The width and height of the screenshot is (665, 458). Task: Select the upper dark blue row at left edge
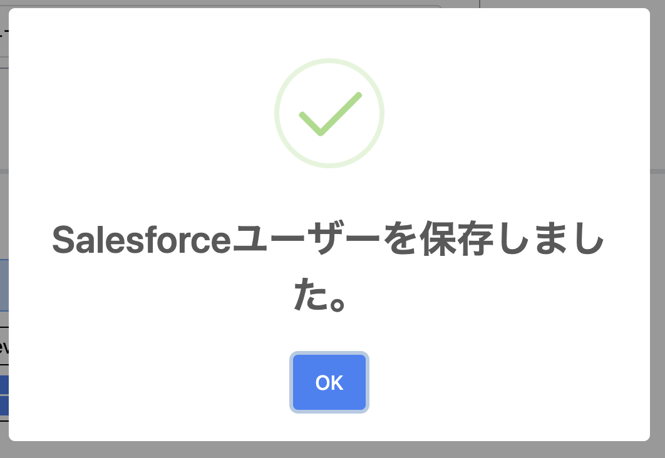point(4,384)
